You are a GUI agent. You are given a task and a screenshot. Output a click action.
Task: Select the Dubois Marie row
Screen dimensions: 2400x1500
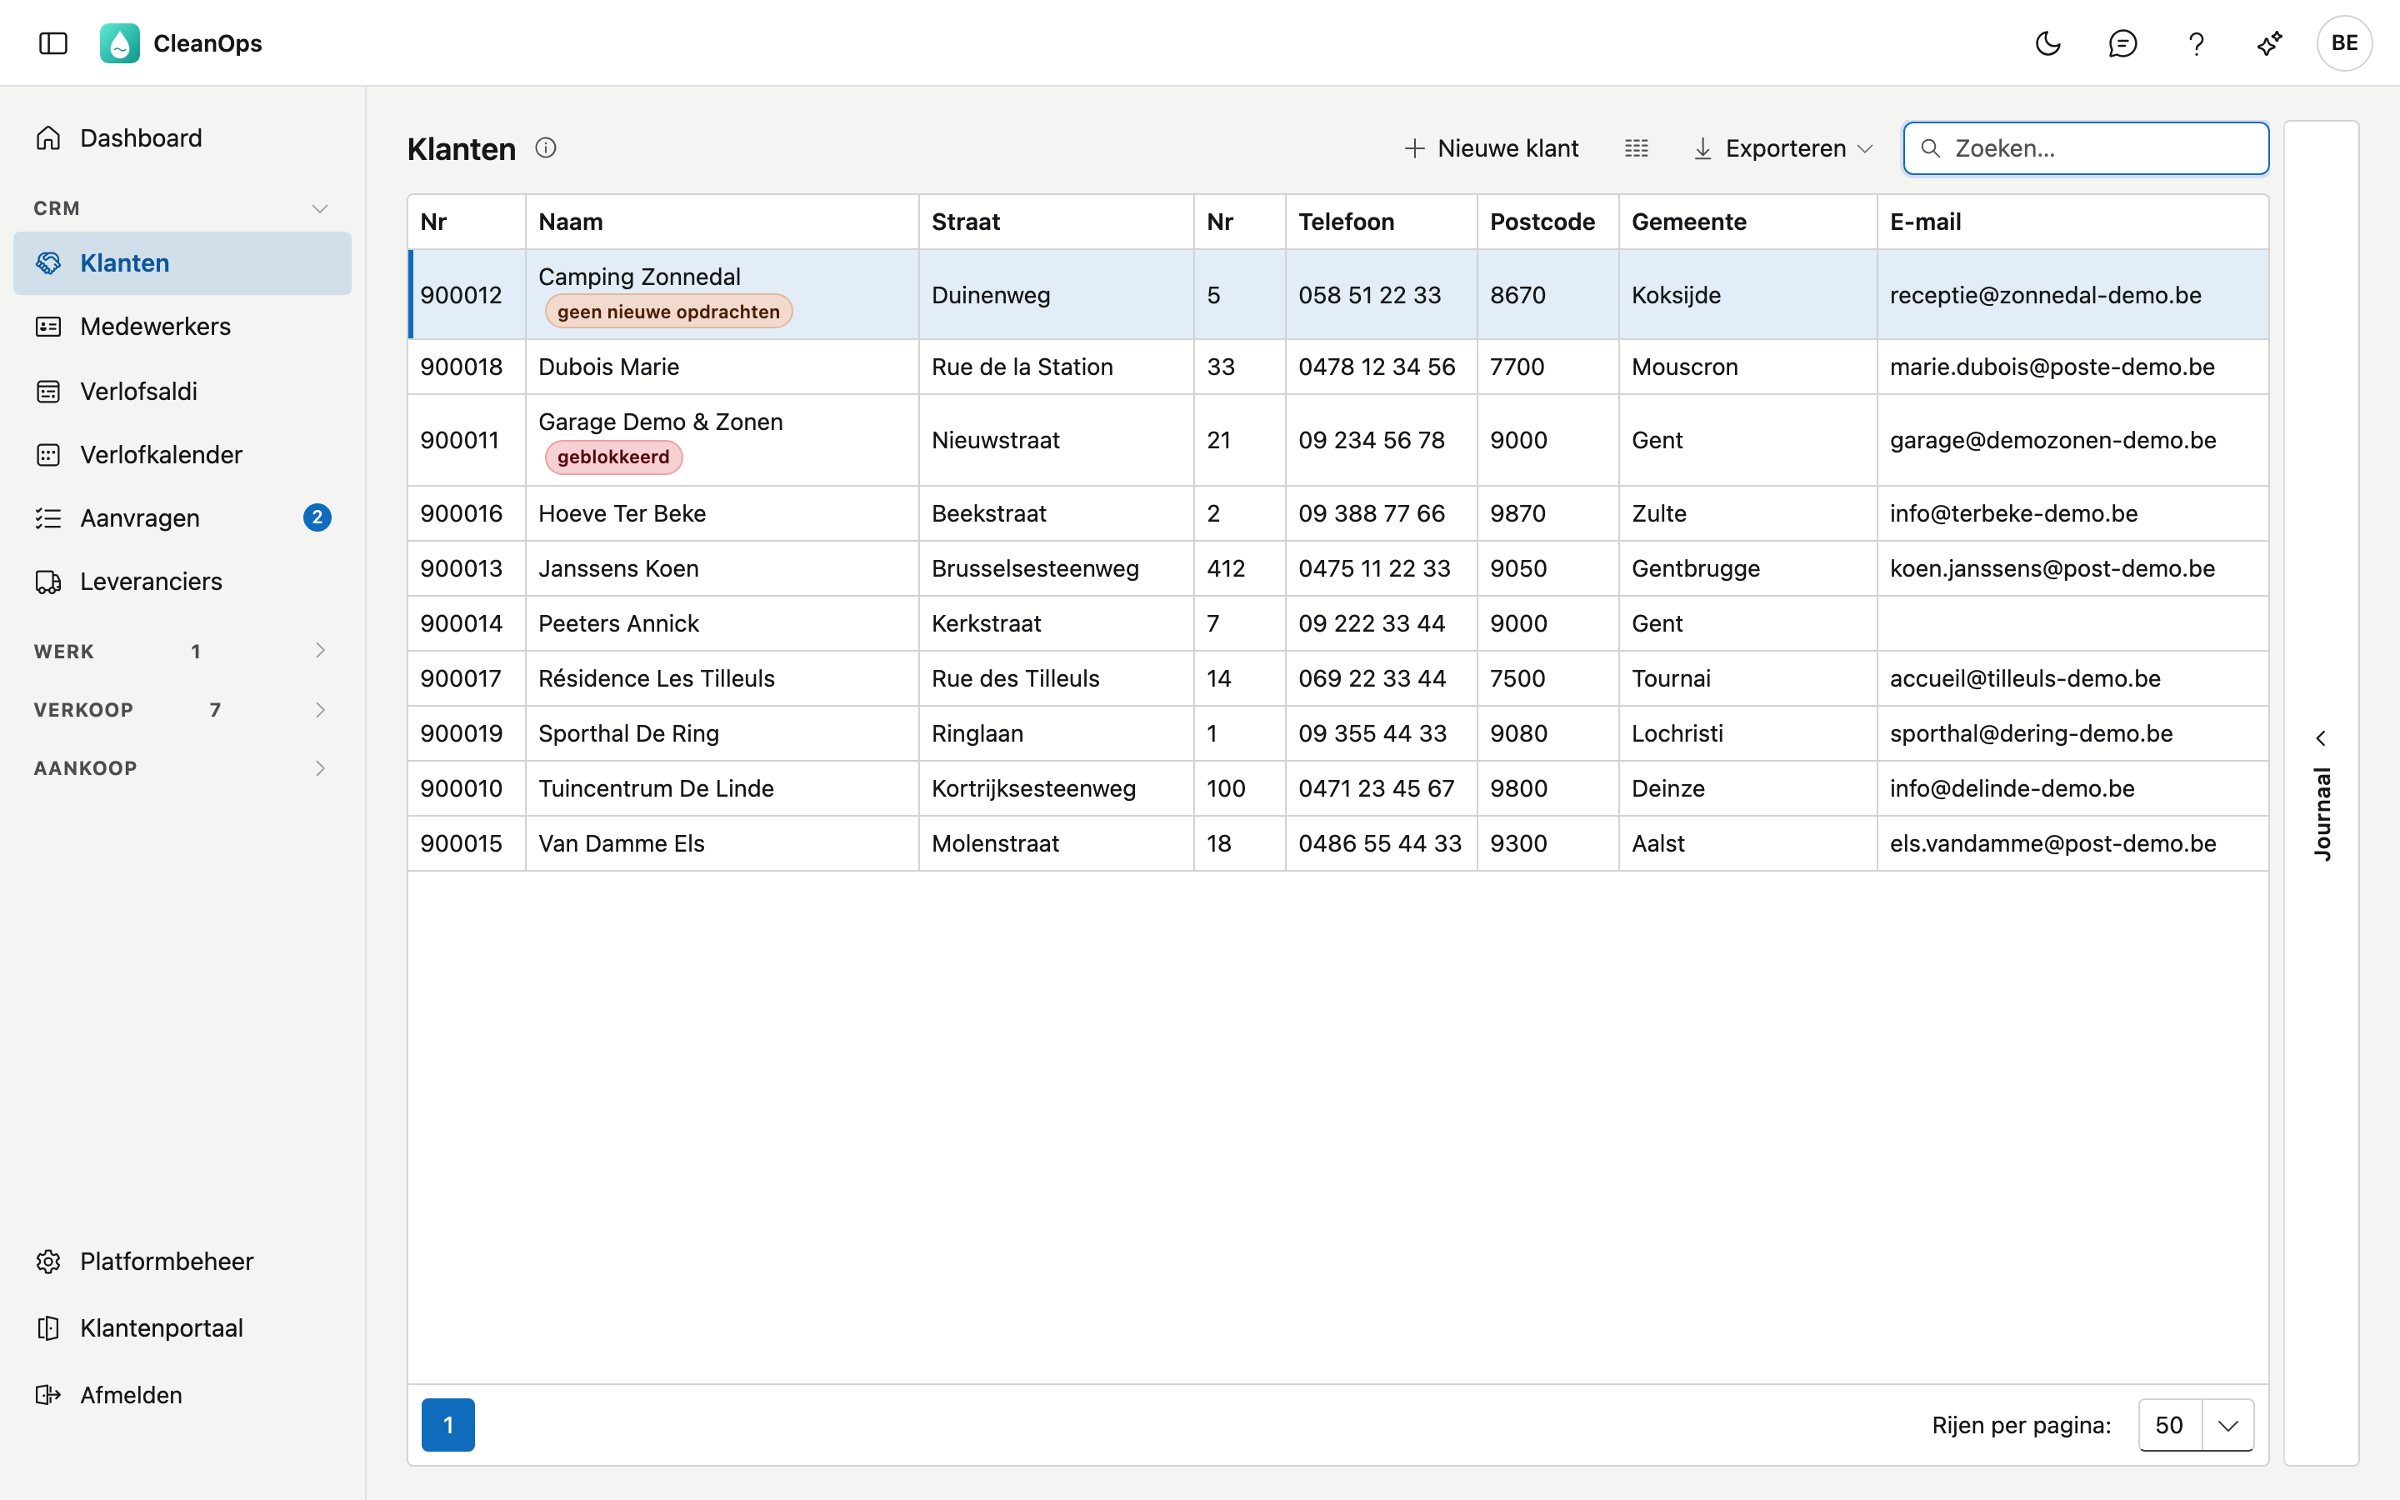click(1337, 367)
